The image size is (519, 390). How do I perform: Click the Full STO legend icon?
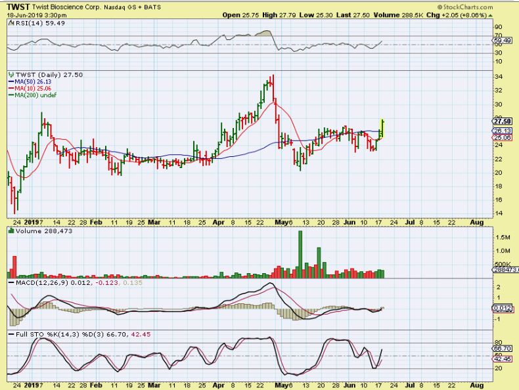tap(9, 334)
